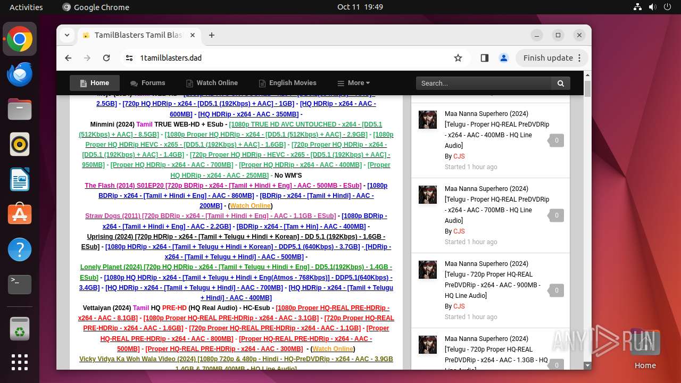681x383 pixels.
Task: Open Vettaiyan 1080p Proper PRE-HDRip 8.1GB link
Action: pyautogui.click(x=234, y=313)
